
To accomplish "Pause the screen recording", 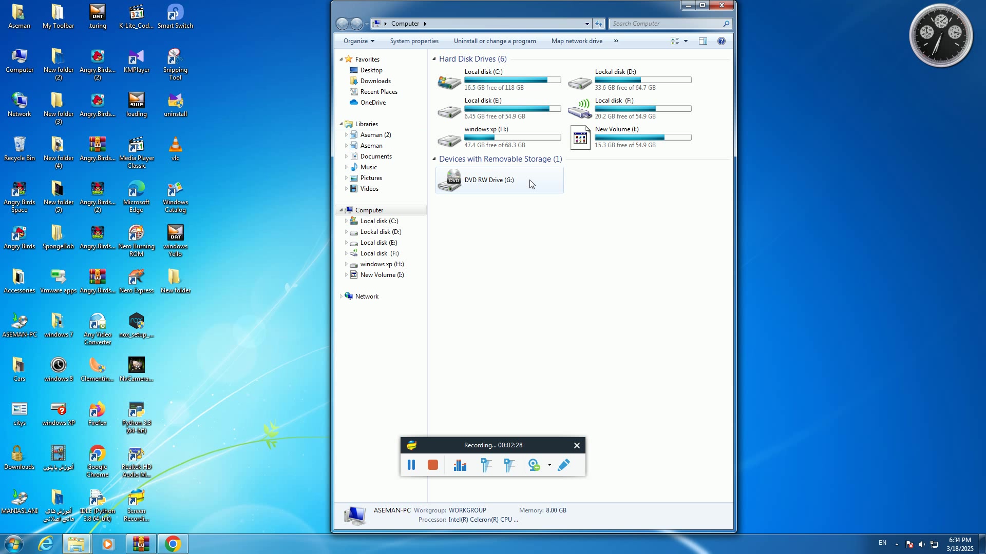I will (411, 465).
